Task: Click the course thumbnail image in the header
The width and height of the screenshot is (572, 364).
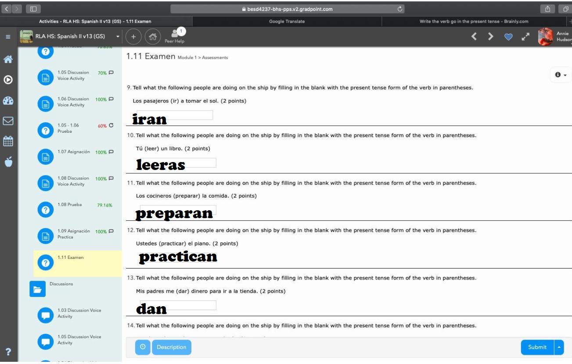Action: (27, 37)
